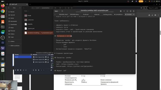Go back in Files navigation
This screenshot has height=90, width=161.
coord(24,8)
